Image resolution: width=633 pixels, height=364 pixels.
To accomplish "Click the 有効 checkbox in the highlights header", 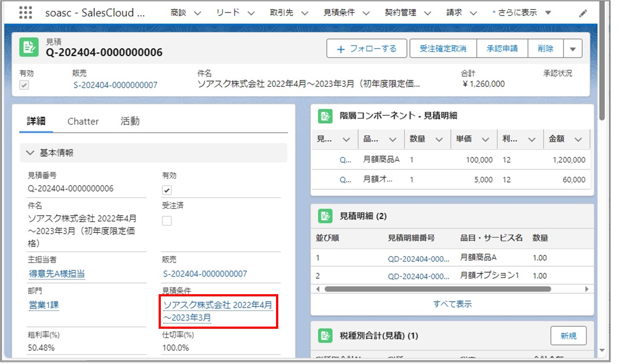I will coord(24,85).
